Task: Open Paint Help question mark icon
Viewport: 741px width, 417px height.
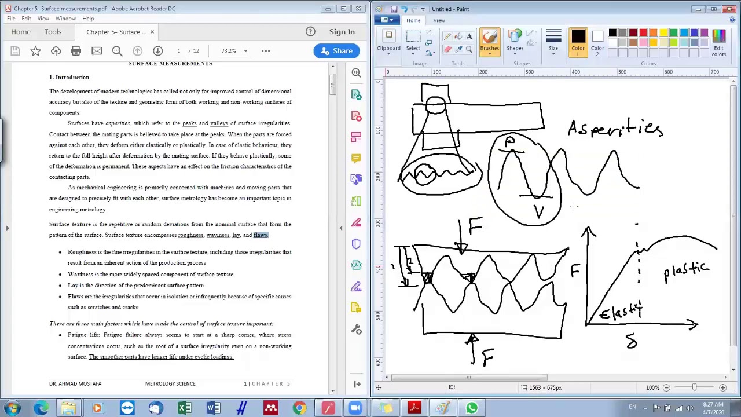Action: click(x=732, y=20)
